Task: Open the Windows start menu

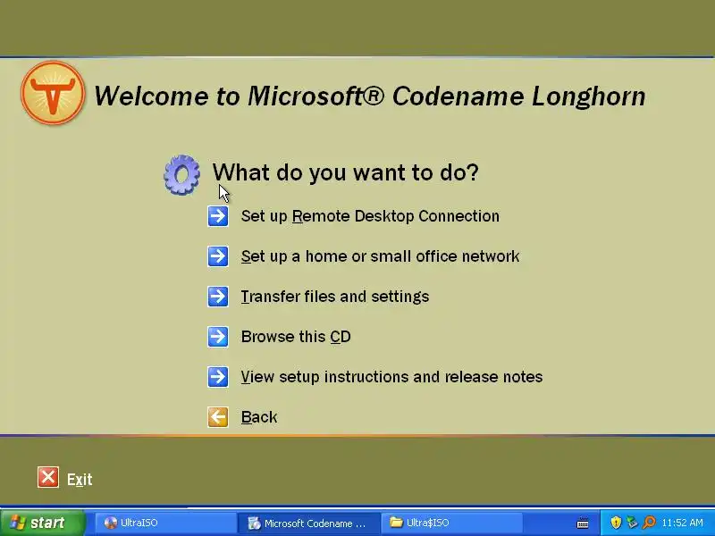Action: pos(43,523)
